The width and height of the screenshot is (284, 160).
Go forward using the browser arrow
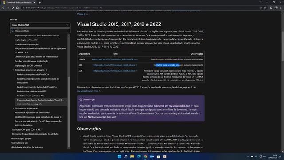coord(8,8)
